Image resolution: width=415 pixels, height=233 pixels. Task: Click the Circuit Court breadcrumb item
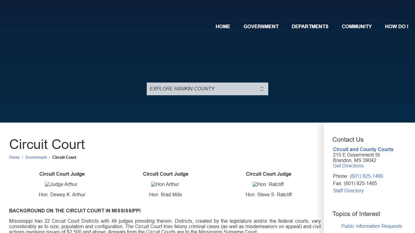64,157
